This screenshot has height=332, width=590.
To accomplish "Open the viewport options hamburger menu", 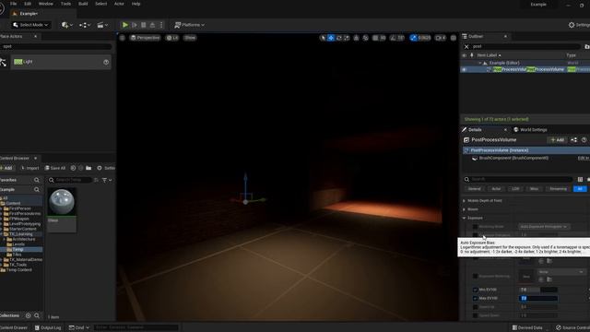I will 123,38.
